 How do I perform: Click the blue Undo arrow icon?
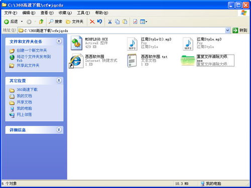(99, 22)
